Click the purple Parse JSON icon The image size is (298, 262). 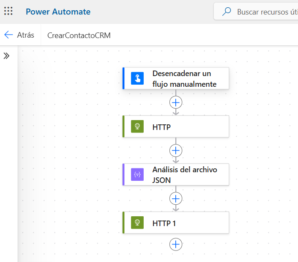click(137, 174)
